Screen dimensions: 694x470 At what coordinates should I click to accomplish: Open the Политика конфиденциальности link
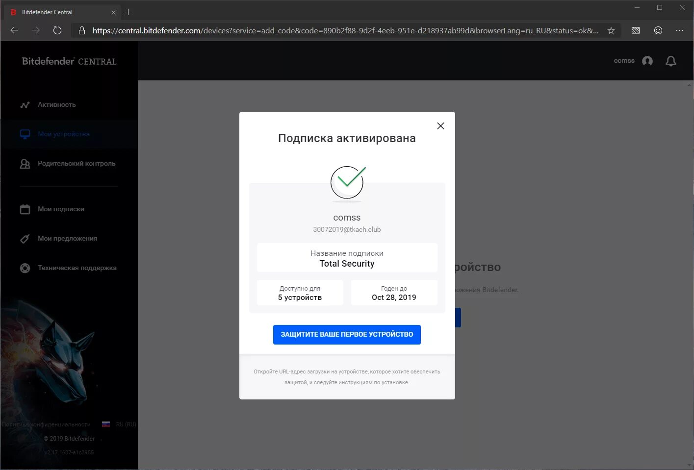click(x=46, y=424)
